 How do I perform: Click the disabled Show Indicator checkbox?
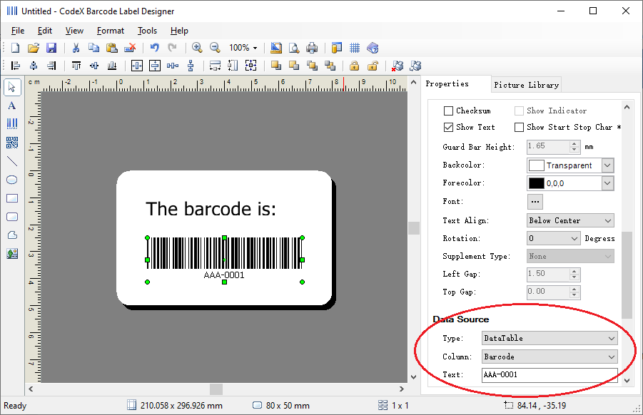[519, 111]
